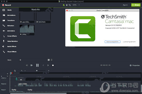
Task: Click the white circle playback marker button
Action: [53, 65]
